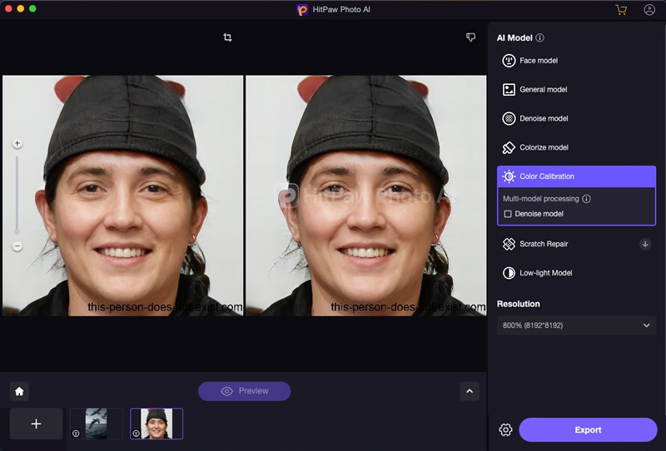Choose the Face model option
The width and height of the screenshot is (666, 451).
click(576, 61)
